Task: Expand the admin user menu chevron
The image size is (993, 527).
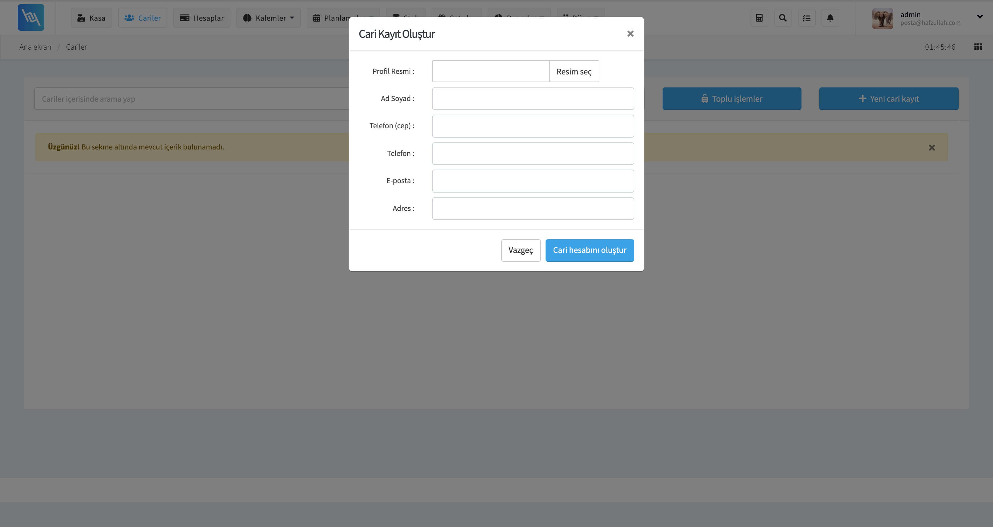Action: pos(979,16)
